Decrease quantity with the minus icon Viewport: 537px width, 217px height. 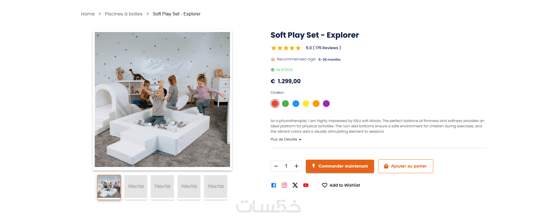click(276, 166)
